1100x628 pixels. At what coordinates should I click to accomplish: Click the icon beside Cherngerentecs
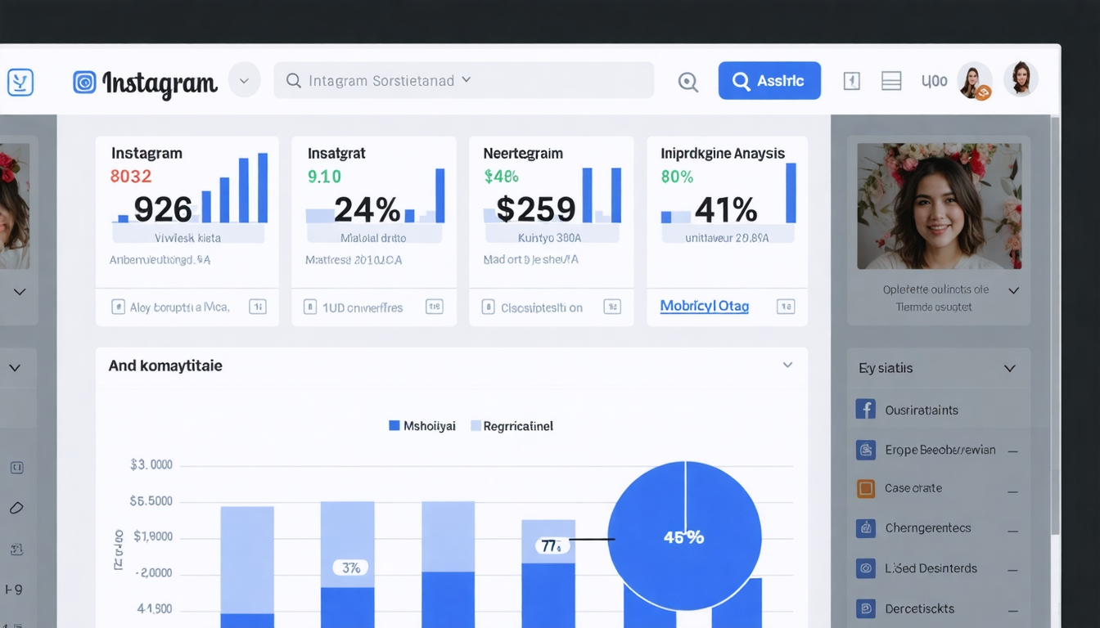pos(866,528)
